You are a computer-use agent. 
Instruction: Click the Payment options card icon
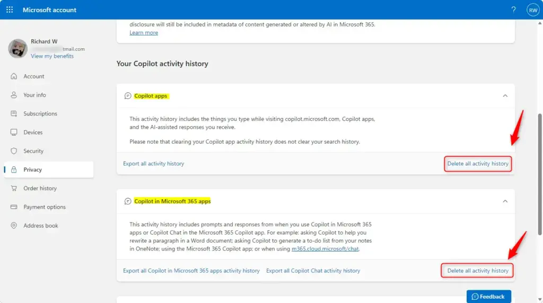(14, 207)
